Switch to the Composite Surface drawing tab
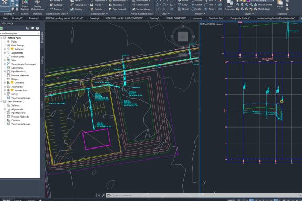Viewport: 302px width, 201px height. pos(240,18)
